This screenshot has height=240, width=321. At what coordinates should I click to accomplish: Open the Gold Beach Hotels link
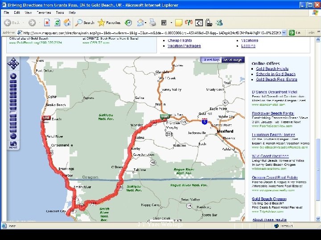pos(272,68)
